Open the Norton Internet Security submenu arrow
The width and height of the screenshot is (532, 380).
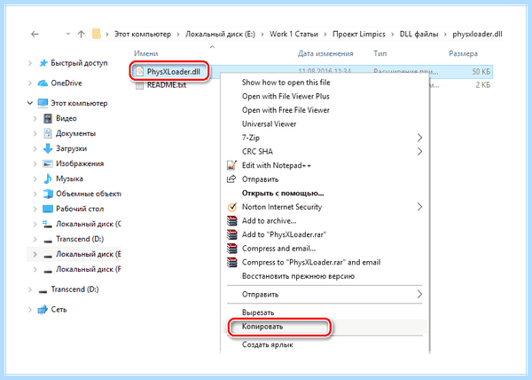(419, 207)
